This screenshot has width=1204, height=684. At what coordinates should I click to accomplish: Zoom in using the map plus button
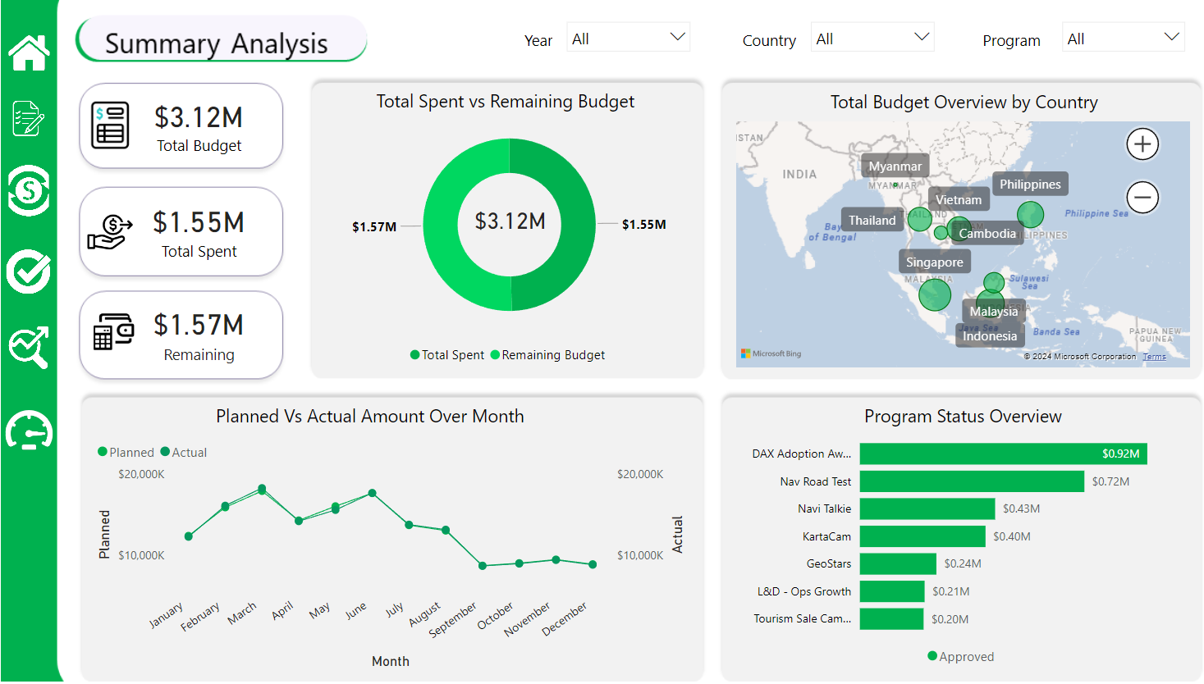click(1142, 144)
